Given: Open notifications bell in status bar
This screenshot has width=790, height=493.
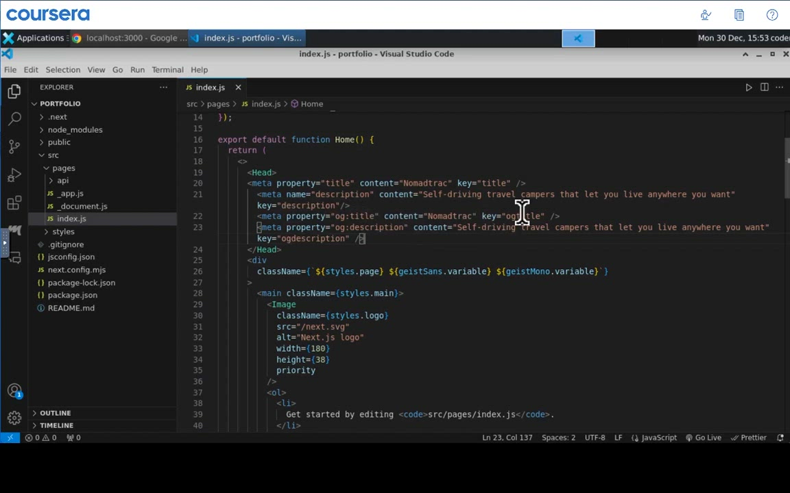Looking at the screenshot, I should click(780, 438).
